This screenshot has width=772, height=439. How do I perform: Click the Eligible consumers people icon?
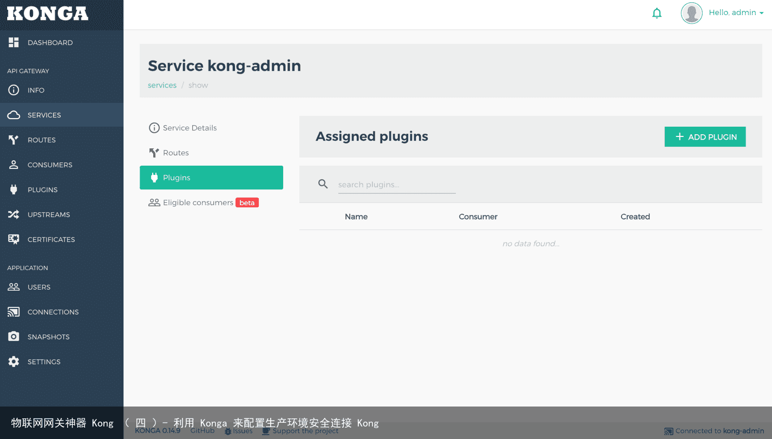[154, 202]
